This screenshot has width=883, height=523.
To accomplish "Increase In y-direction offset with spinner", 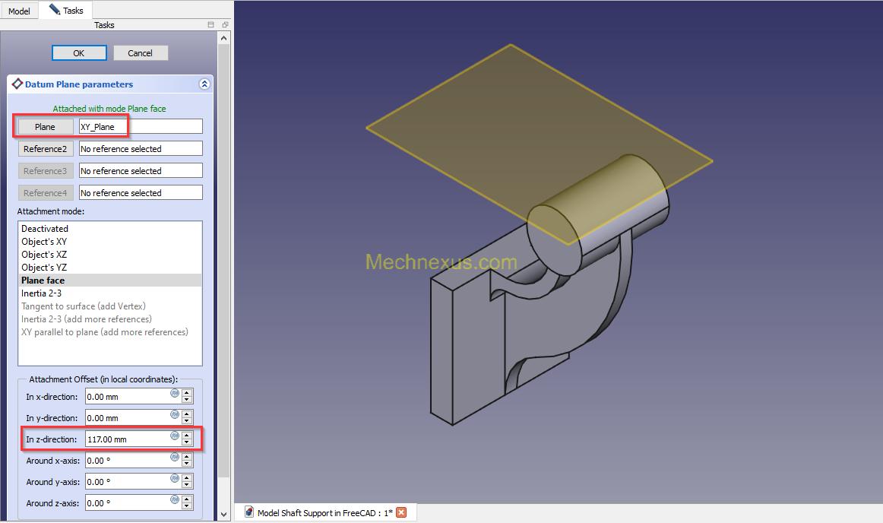I will tap(187, 414).
